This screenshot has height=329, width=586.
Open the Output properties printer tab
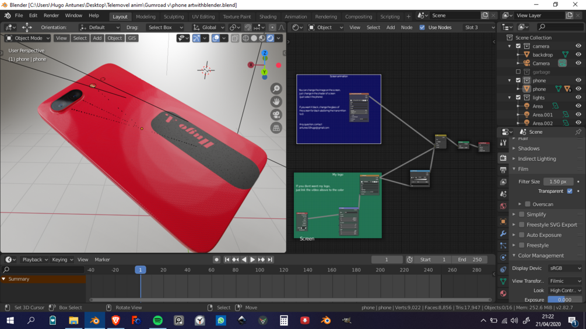coord(503,170)
